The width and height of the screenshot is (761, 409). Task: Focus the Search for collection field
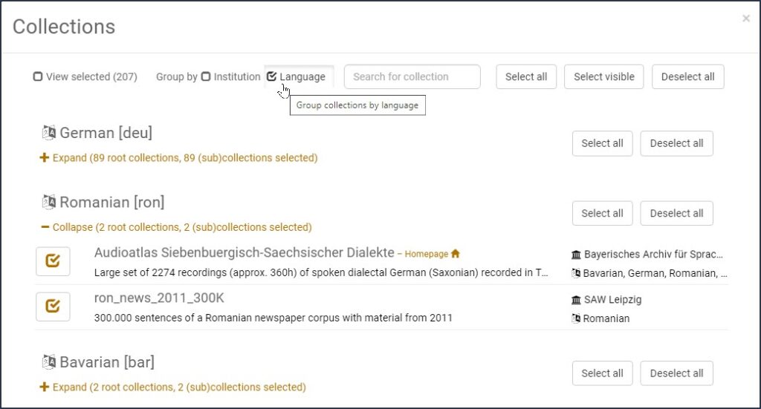(x=412, y=76)
